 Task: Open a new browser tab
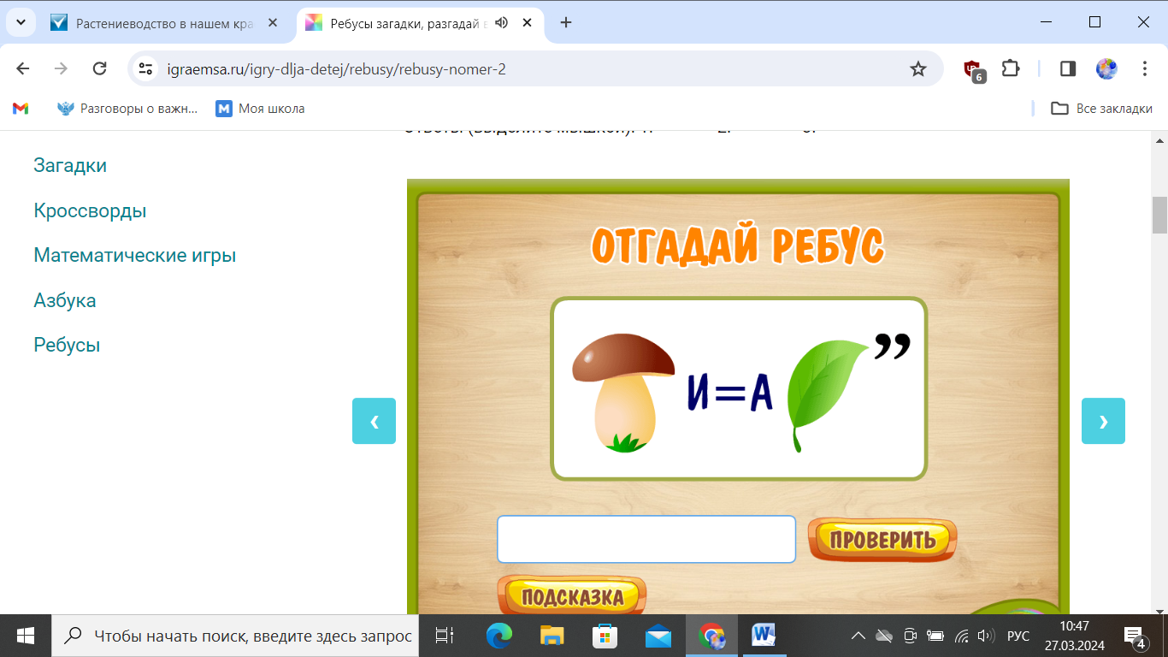pos(566,23)
